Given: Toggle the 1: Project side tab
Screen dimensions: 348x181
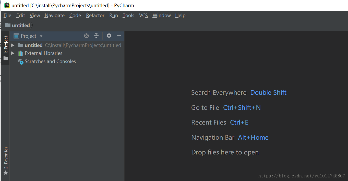Looking at the screenshot, I should (6, 48).
